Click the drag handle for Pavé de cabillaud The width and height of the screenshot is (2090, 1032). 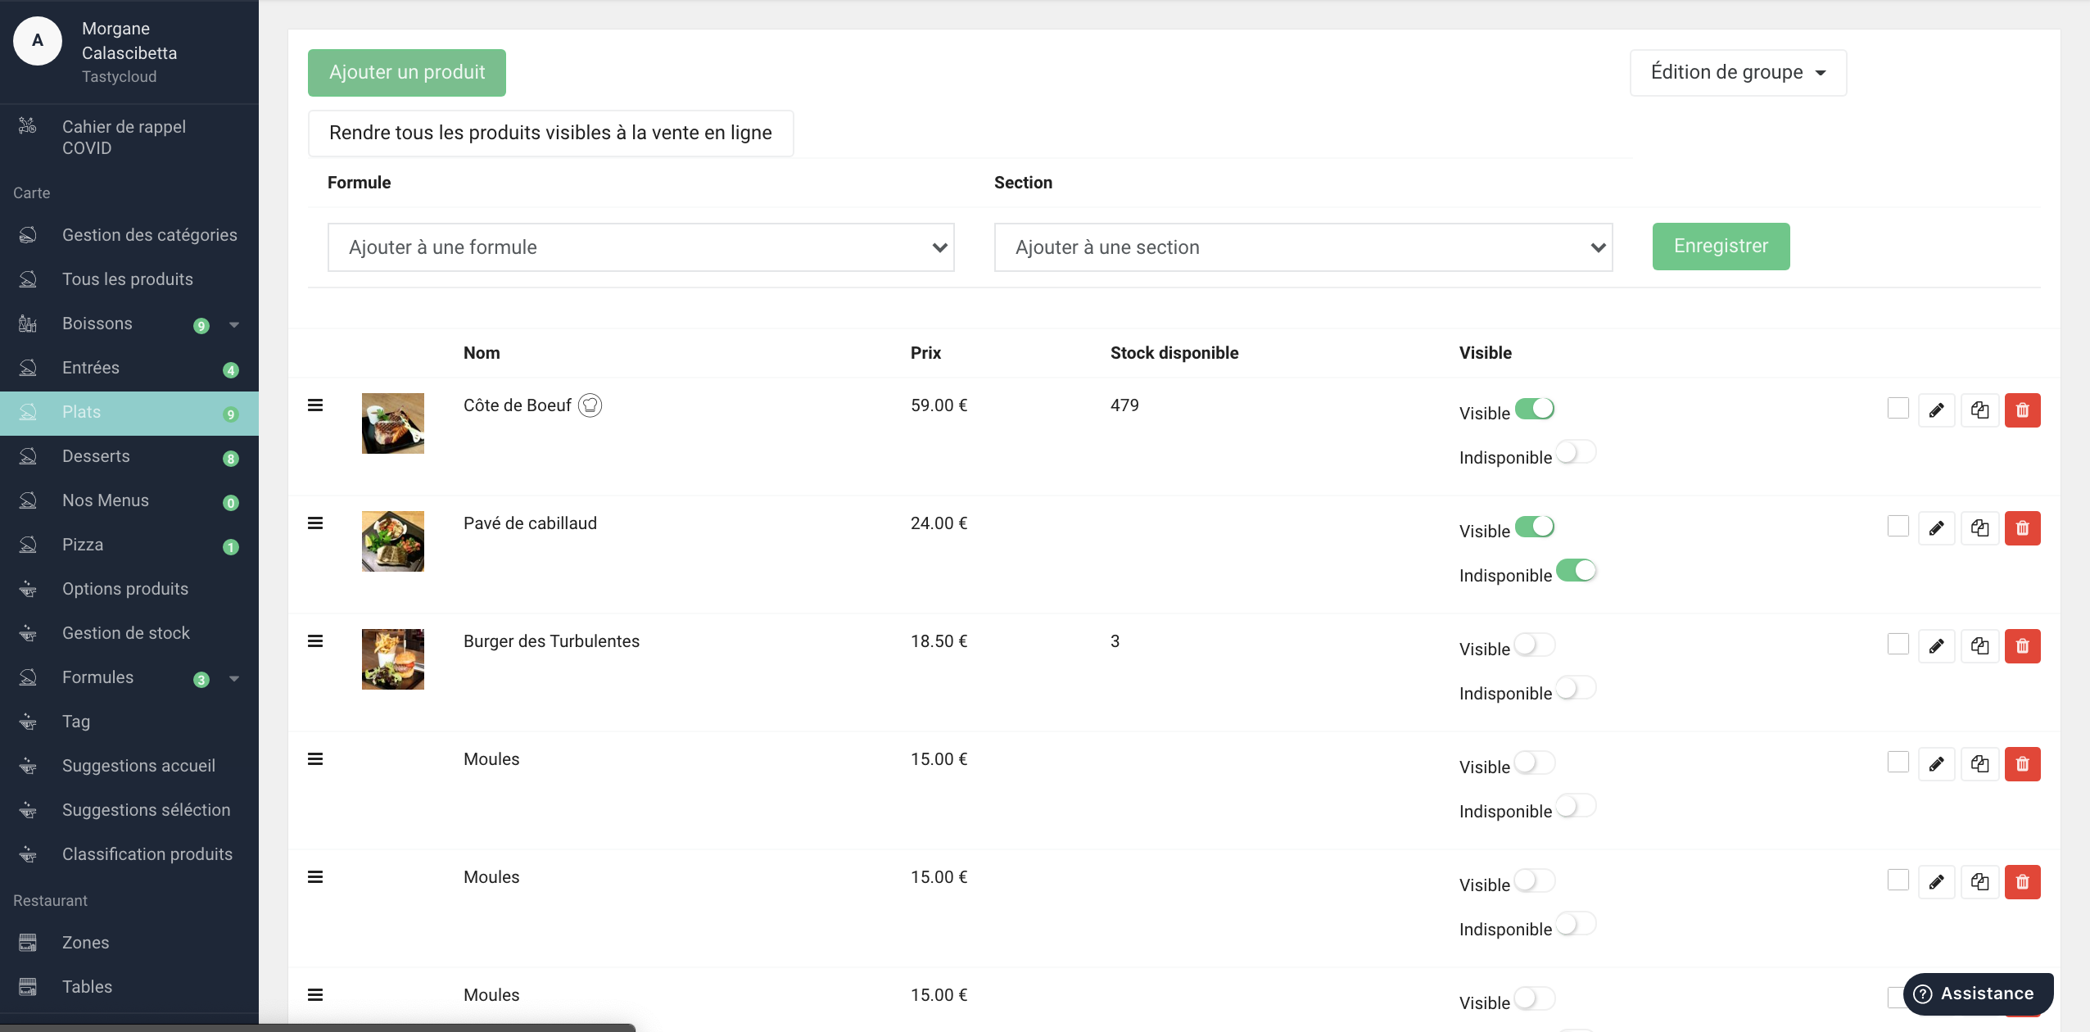(x=315, y=523)
